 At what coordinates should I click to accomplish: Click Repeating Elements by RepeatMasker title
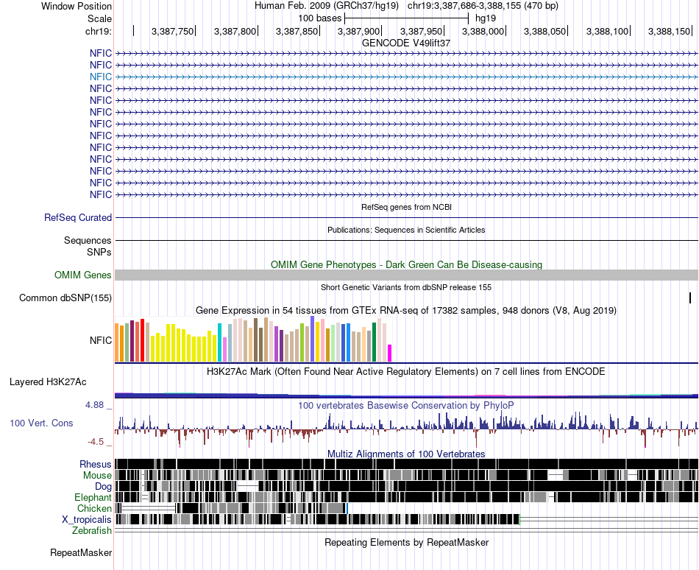(x=407, y=542)
